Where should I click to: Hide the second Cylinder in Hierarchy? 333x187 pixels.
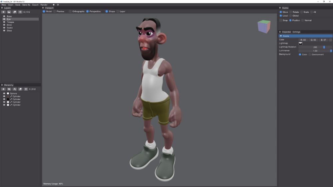[x=4, y=99]
